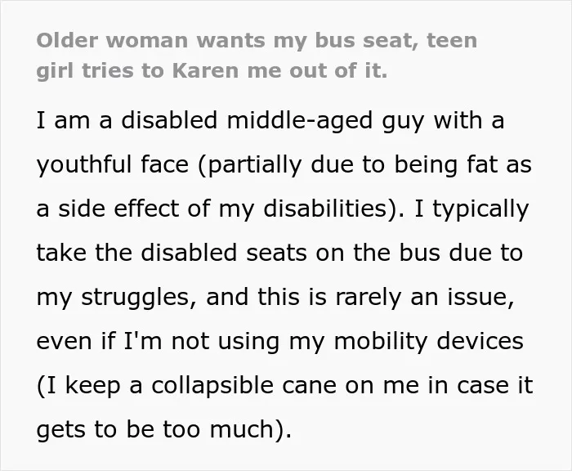Viewport: 572px width, 471px height.
Task: Click the words "on the bus due to"
Action: [x=419, y=253]
